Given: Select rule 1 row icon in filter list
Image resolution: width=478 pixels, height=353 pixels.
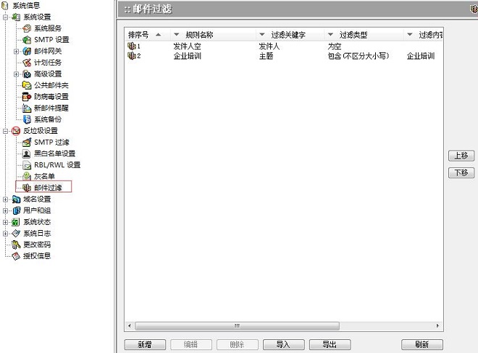Looking at the screenshot, I should pos(131,46).
